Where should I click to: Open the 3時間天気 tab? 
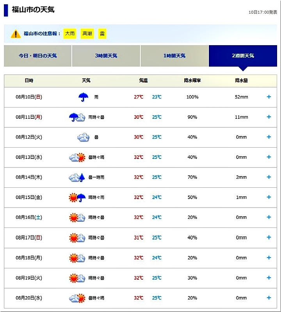106,56
